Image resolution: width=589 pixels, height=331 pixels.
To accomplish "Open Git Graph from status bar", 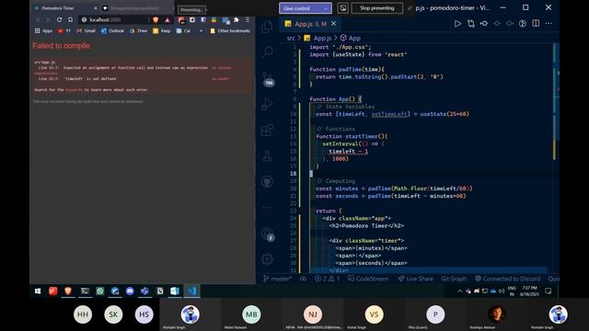I will [454, 279].
